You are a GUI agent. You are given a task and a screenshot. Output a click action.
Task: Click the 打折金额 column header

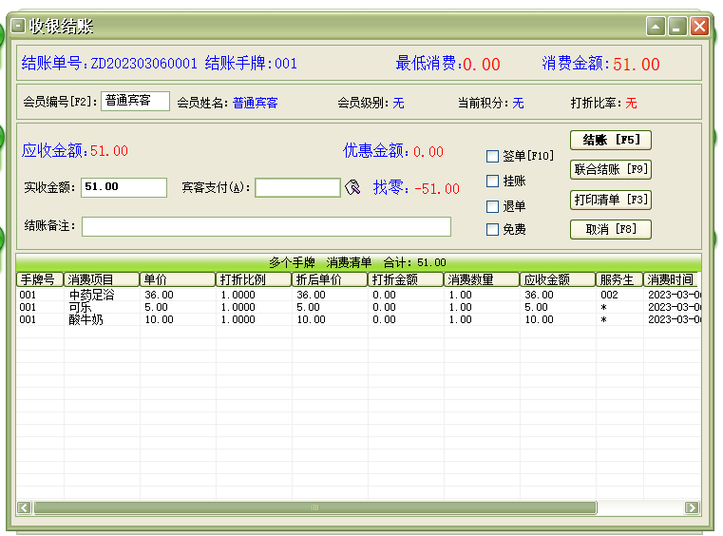click(x=407, y=279)
